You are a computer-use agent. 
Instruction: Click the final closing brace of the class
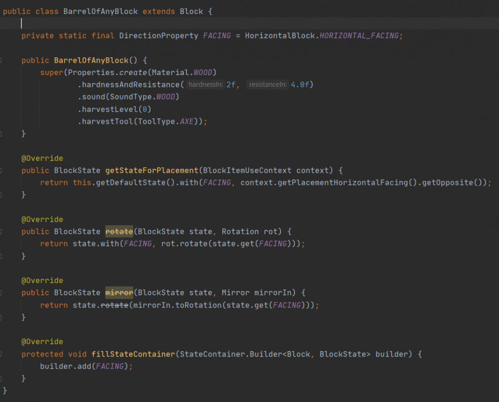[x=5, y=391]
